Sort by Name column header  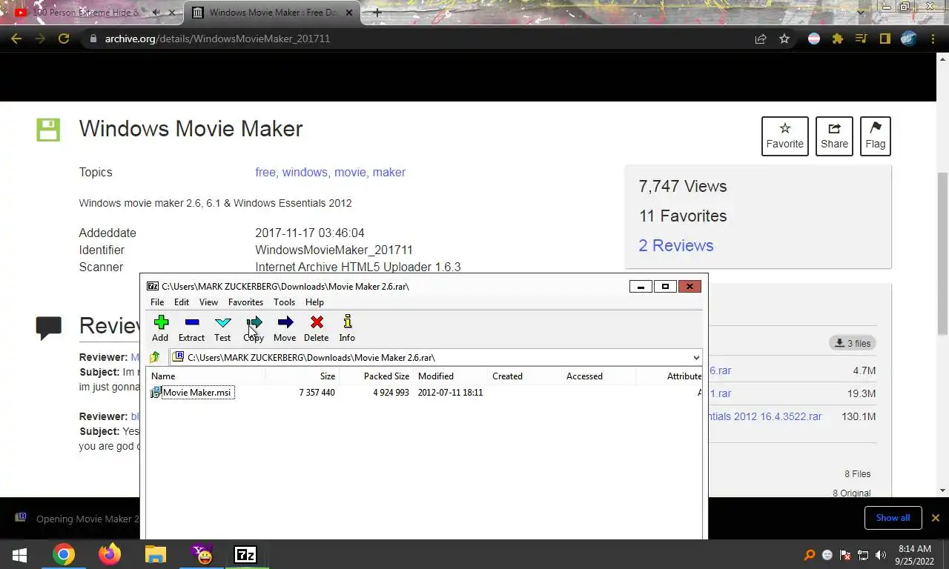206,376
